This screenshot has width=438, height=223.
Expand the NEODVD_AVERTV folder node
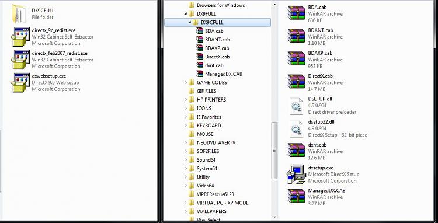[x=186, y=142]
